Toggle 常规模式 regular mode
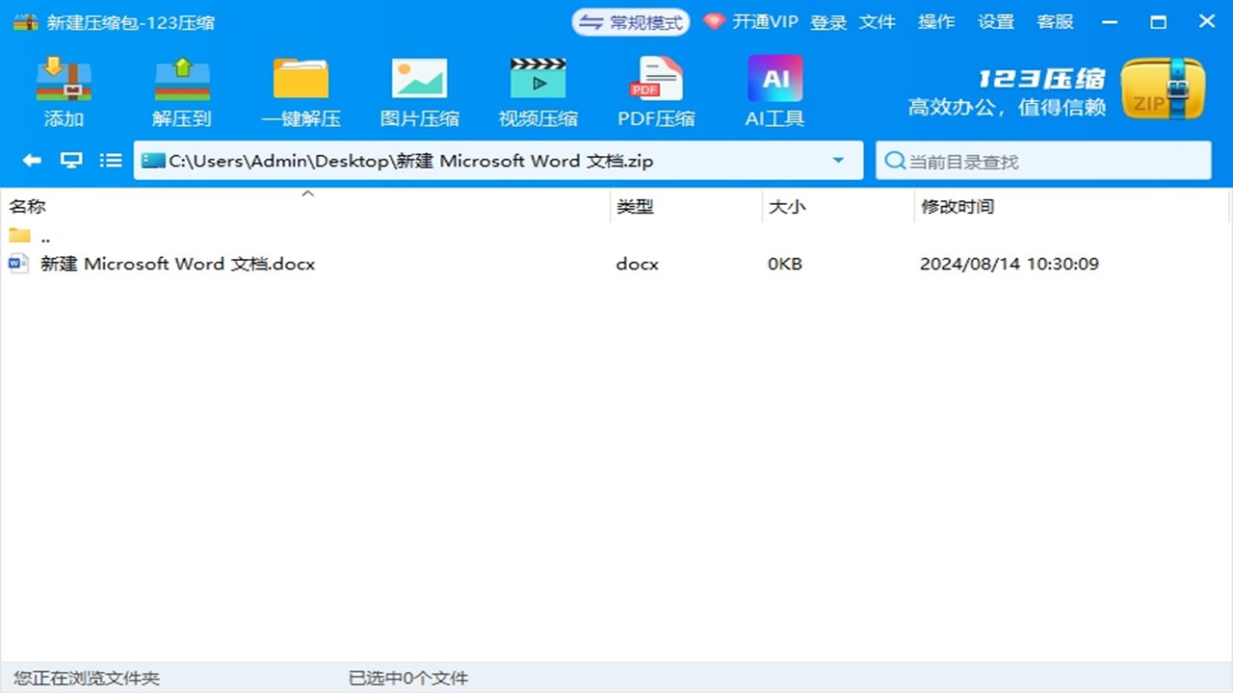 [x=630, y=21]
